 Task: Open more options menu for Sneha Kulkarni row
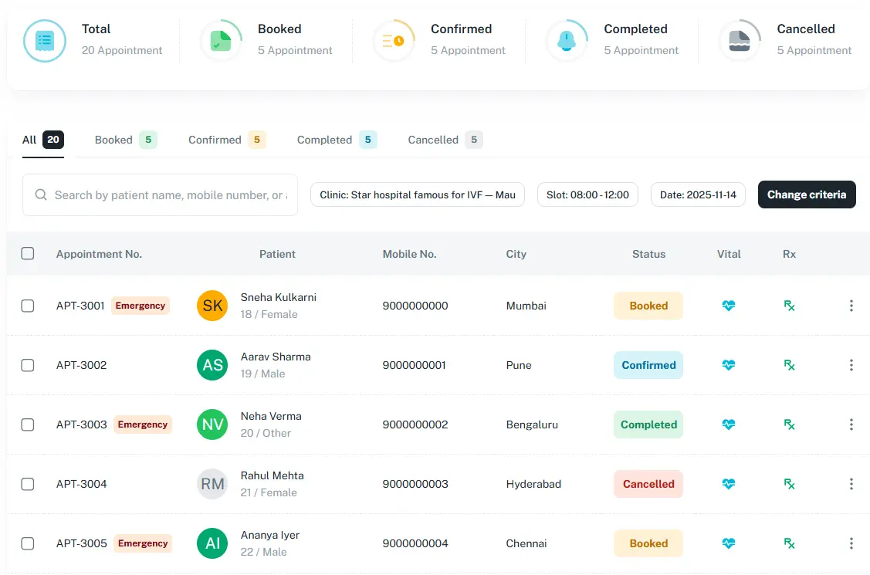[851, 306]
